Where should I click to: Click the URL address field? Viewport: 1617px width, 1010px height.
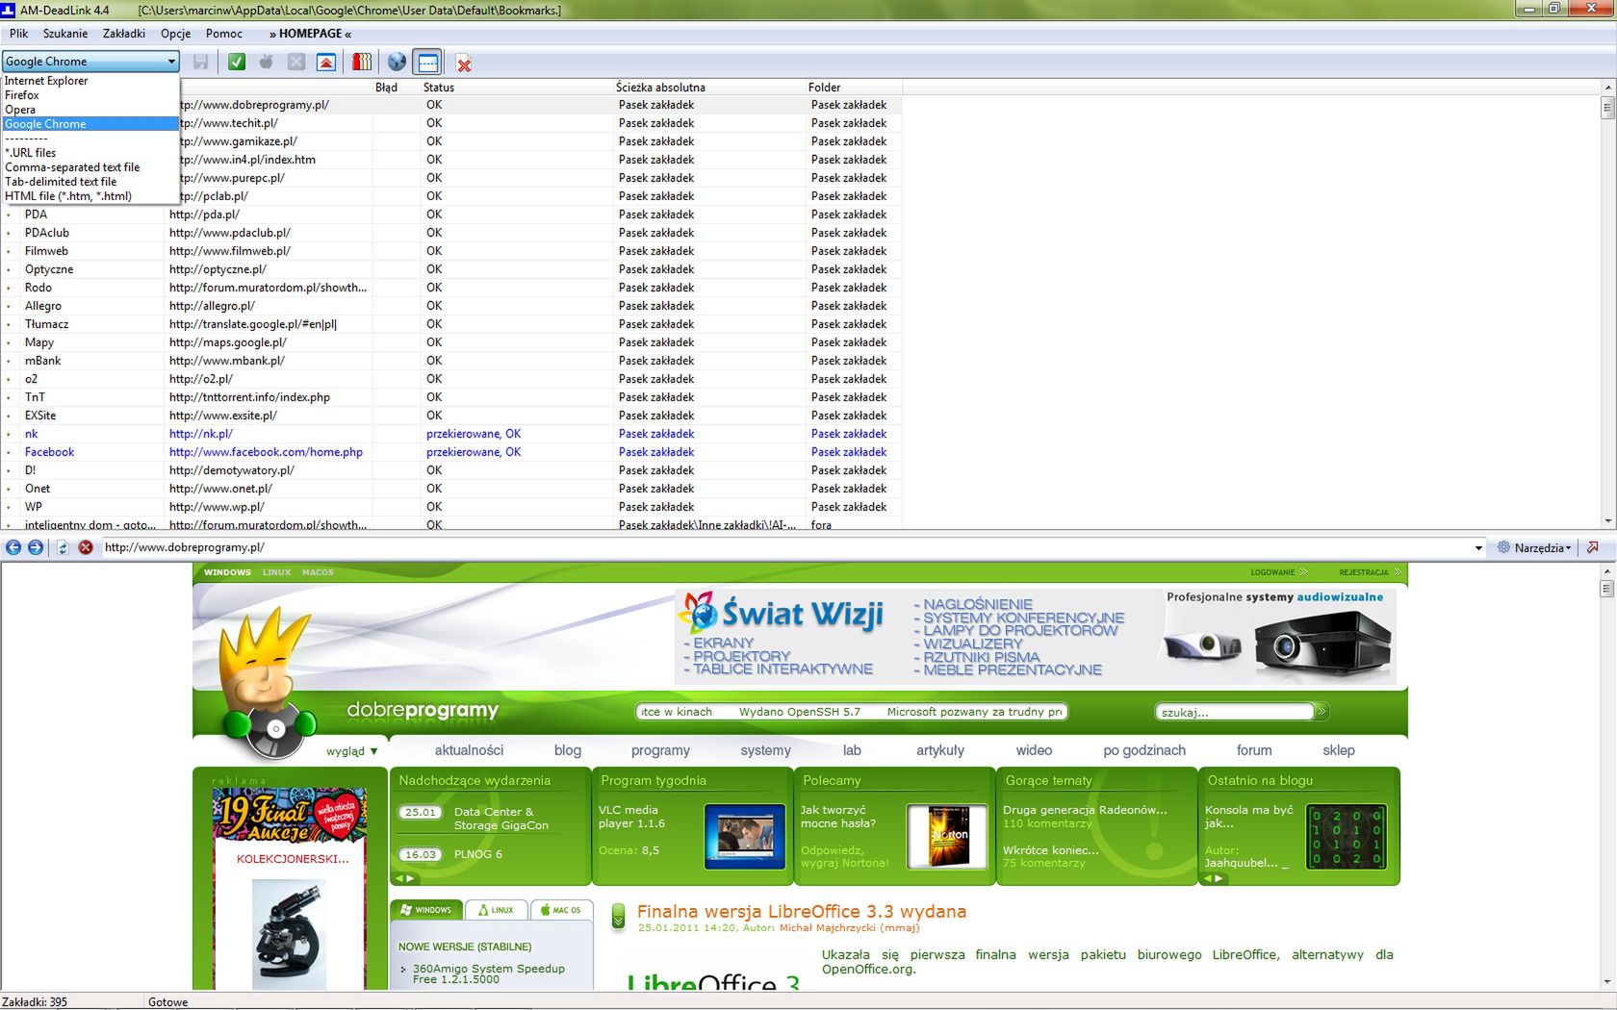pyautogui.click(x=784, y=547)
